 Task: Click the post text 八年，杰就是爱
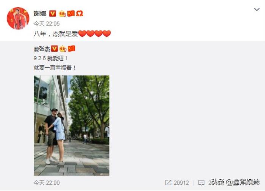[56, 34]
